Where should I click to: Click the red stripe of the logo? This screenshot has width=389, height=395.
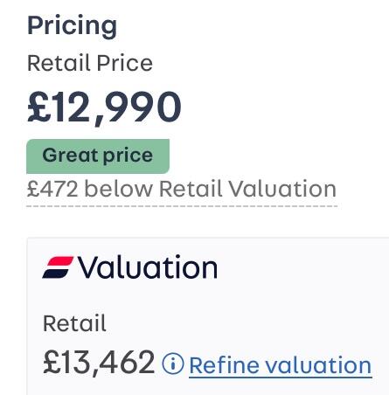(60, 261)
